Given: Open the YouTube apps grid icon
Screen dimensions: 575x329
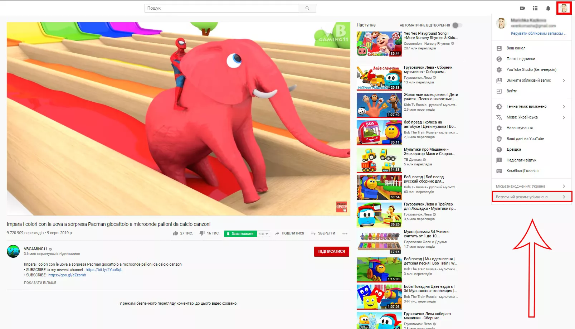Looking at the screenshot, I should click(x=535, y=8).
